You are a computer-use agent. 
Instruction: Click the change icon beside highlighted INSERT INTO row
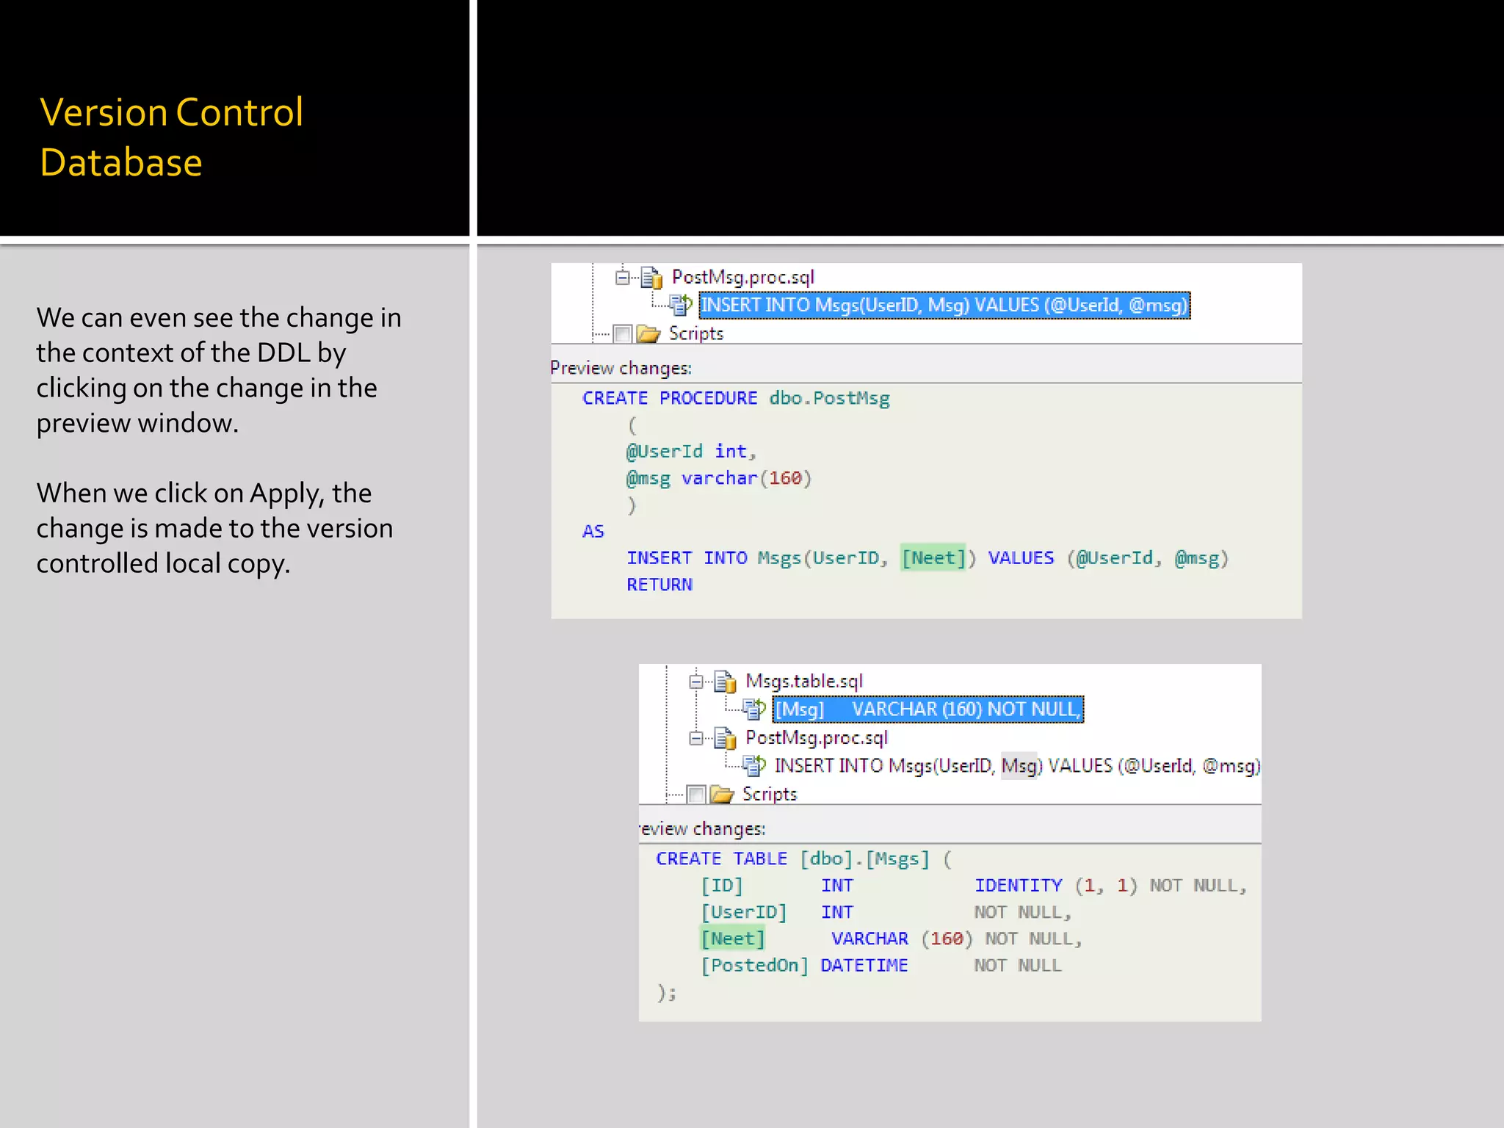point(680,305)
